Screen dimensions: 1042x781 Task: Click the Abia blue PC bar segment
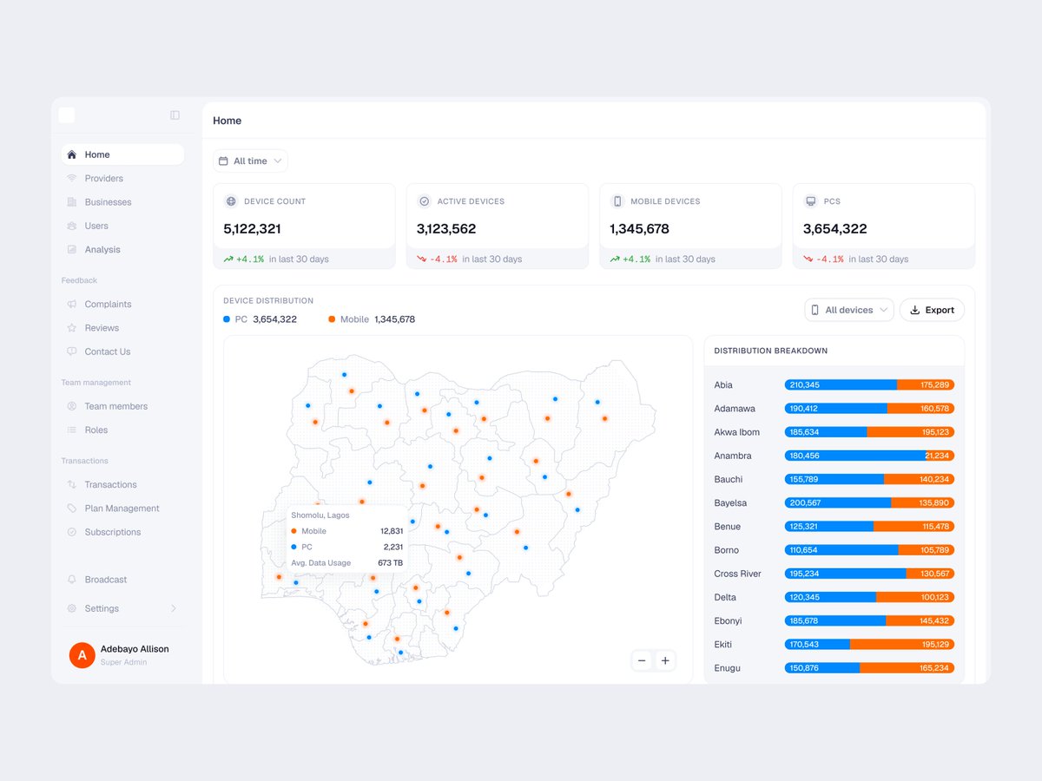841,384
